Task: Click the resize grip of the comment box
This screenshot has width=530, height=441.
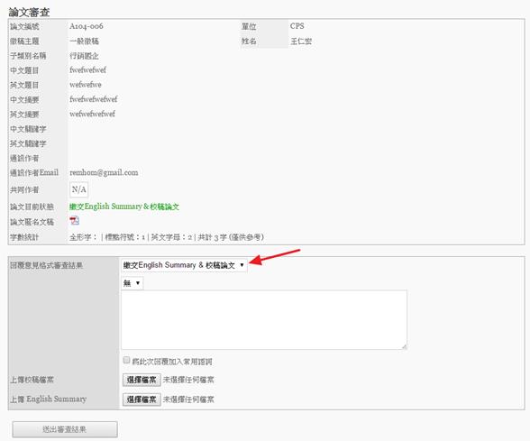Action: 404,346
